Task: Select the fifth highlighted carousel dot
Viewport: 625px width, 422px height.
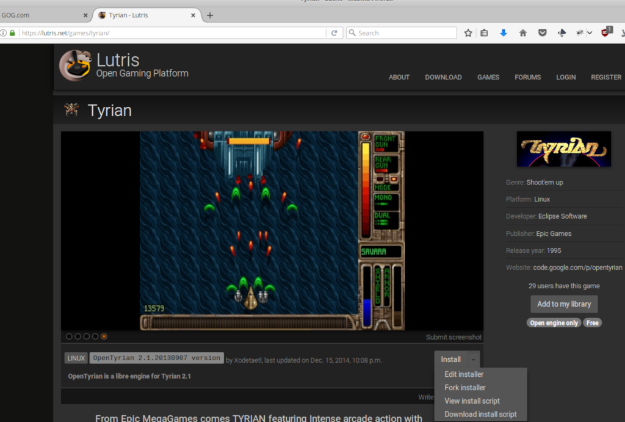Action: click(104, 337)
